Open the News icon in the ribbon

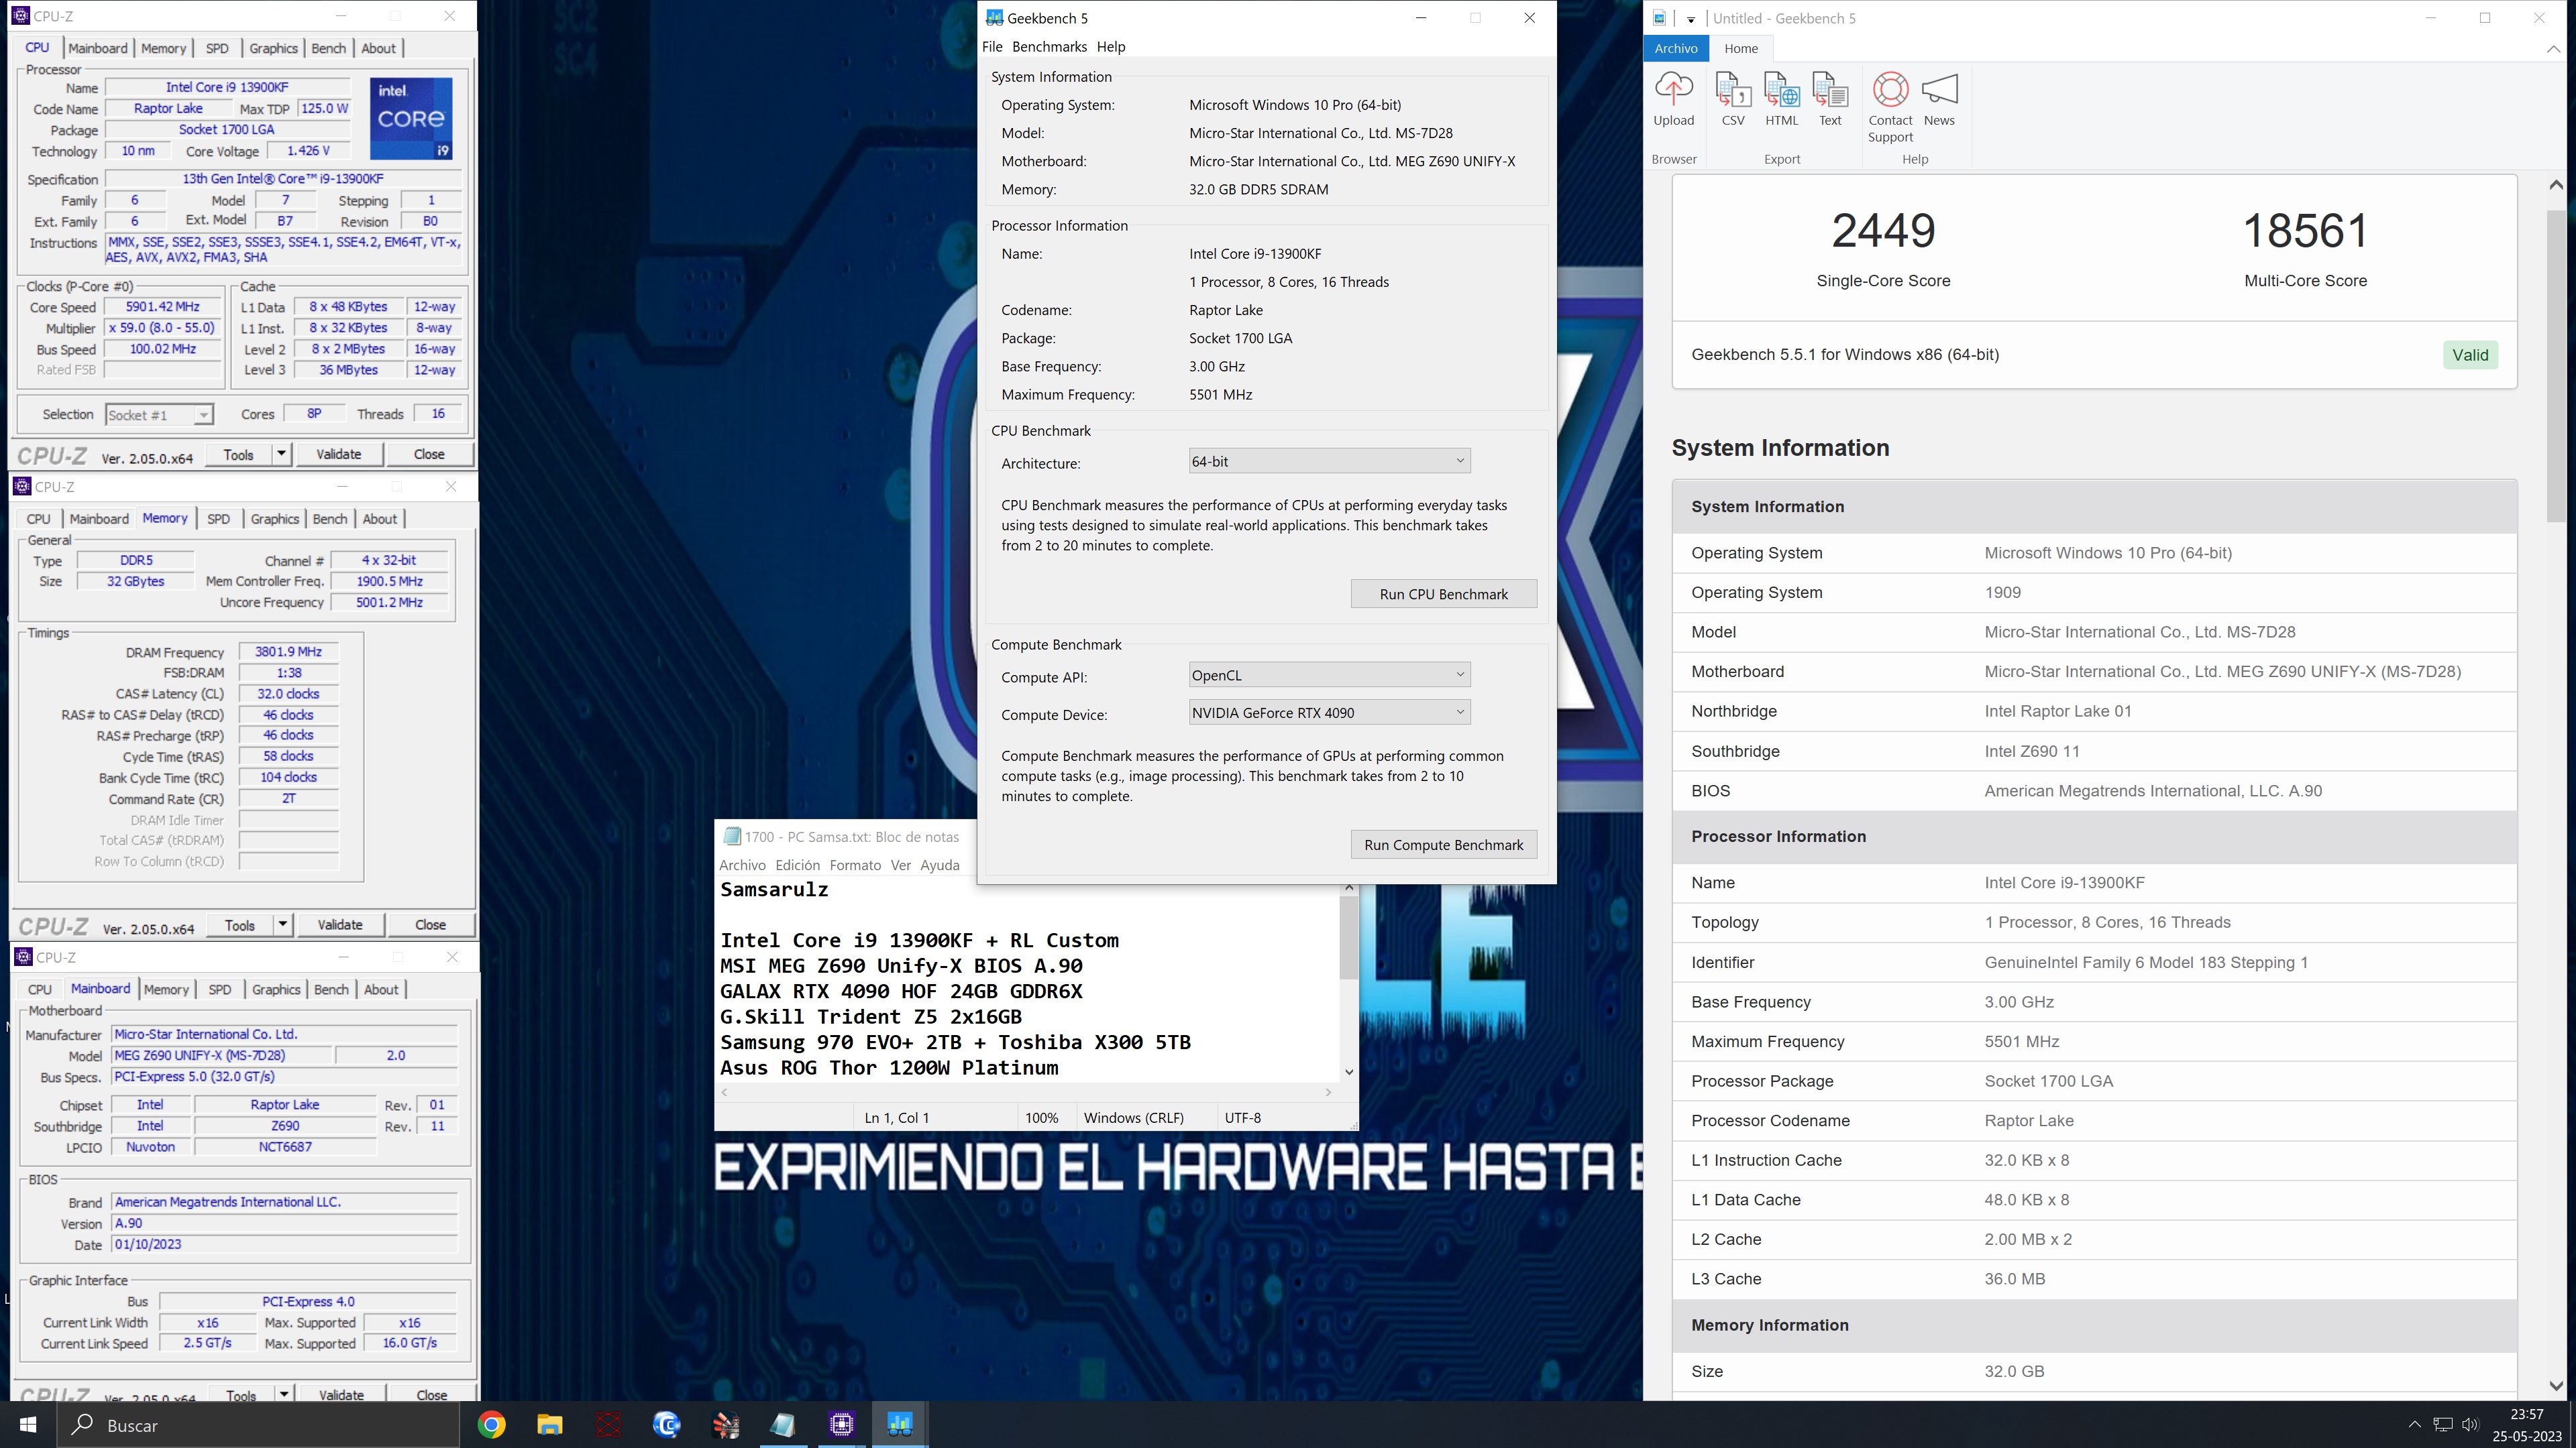tap(1939, 99)
